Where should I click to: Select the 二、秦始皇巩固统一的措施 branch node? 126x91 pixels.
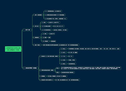coord(30,68)
